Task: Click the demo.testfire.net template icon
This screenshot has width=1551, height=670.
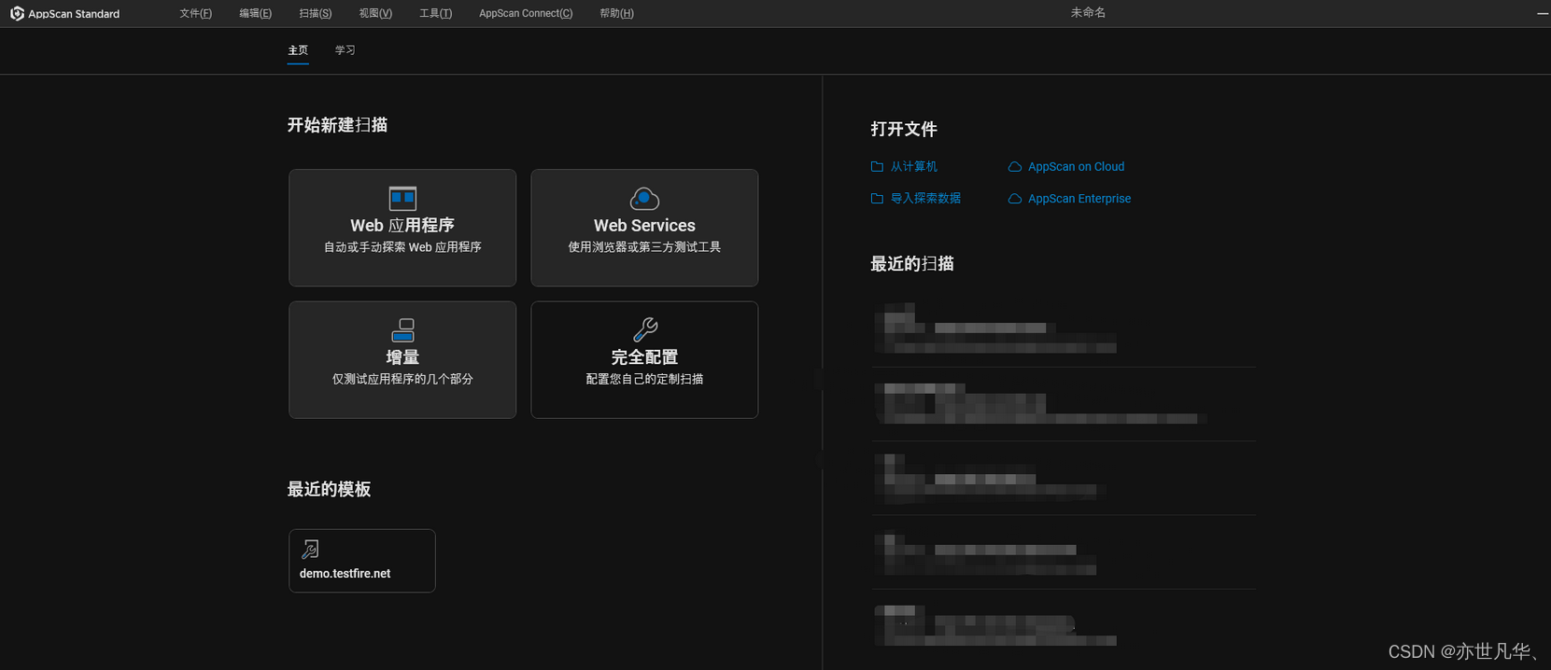Action: (310, 549)
